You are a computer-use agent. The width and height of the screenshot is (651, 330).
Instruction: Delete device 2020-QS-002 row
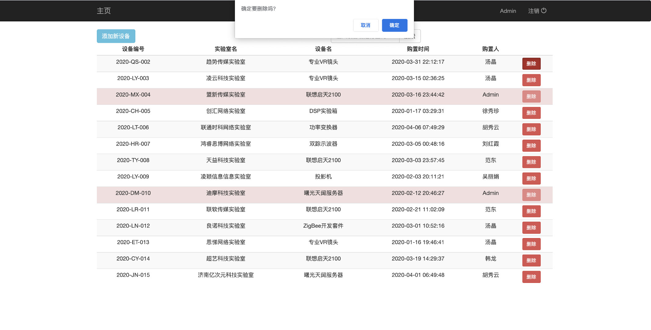531,64
